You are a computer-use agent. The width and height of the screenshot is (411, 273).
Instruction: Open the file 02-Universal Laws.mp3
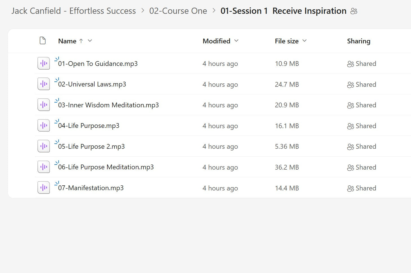(92, 84)
